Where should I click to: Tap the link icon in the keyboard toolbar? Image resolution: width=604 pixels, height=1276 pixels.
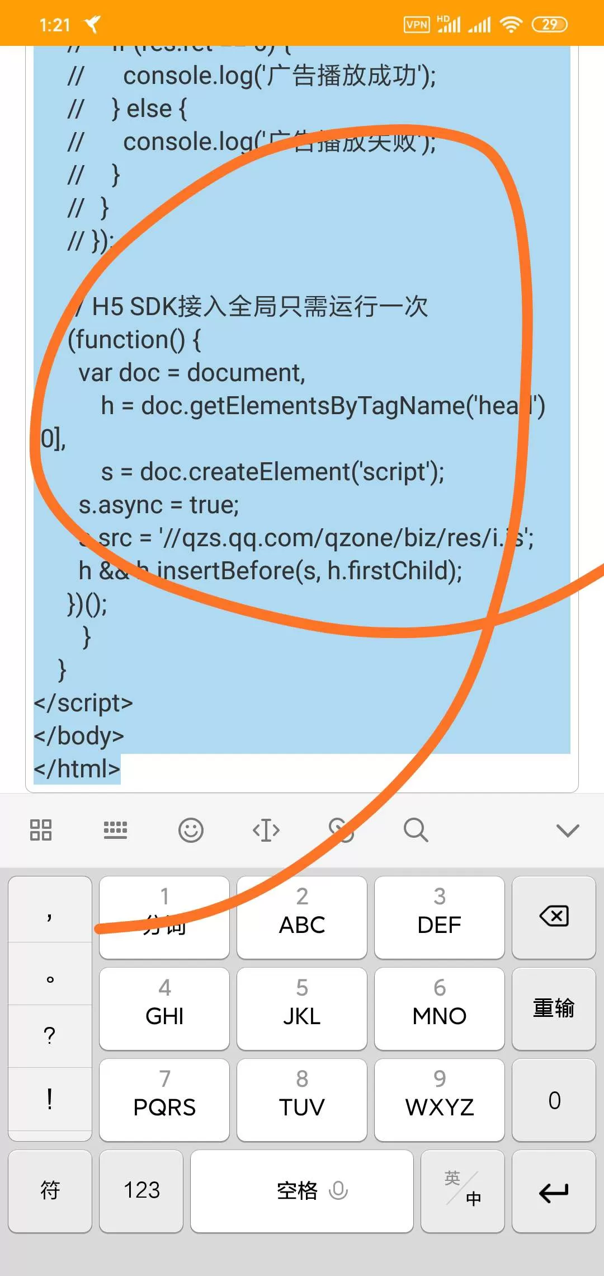341,830
